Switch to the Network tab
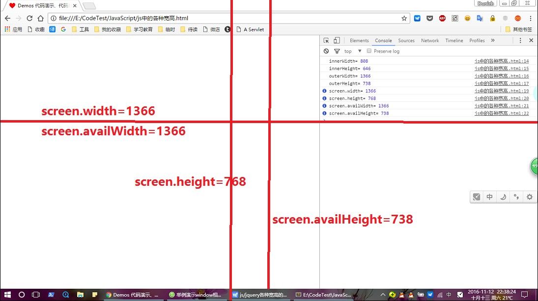Screen dimensions: 538x301 (430, 41)
